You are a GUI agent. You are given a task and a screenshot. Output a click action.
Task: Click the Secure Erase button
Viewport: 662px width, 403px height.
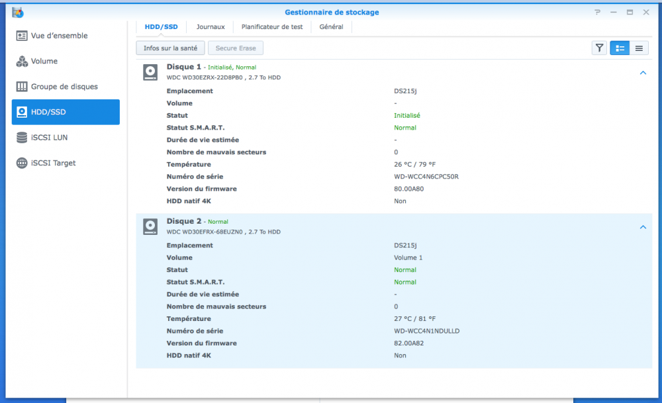coord(236,48)
